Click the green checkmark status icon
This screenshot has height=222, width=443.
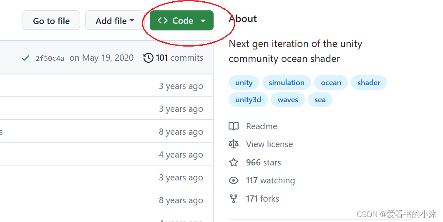coord(25,58)
